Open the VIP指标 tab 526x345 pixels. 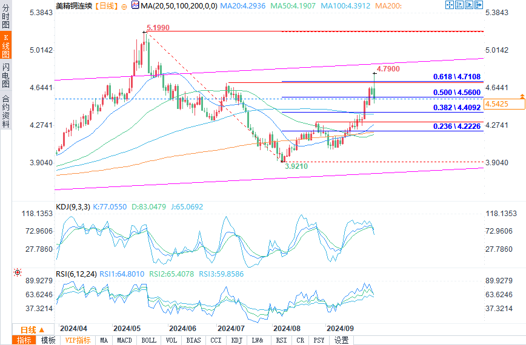[78, 340]
